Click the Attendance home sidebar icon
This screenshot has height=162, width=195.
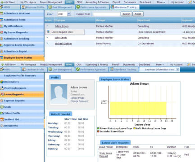tap(2, 20)
